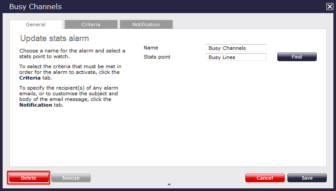Click bold Notification word in the instructions
The image size is (336, 191).
coord(36,105)
